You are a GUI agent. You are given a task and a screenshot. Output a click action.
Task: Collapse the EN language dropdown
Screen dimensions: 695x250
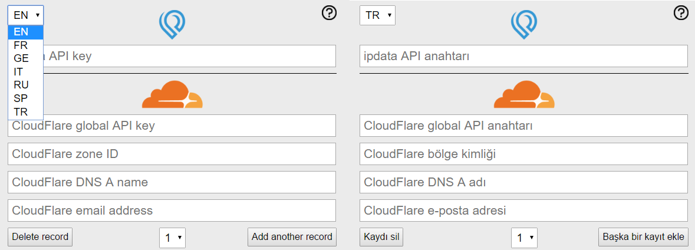point(26,15)
